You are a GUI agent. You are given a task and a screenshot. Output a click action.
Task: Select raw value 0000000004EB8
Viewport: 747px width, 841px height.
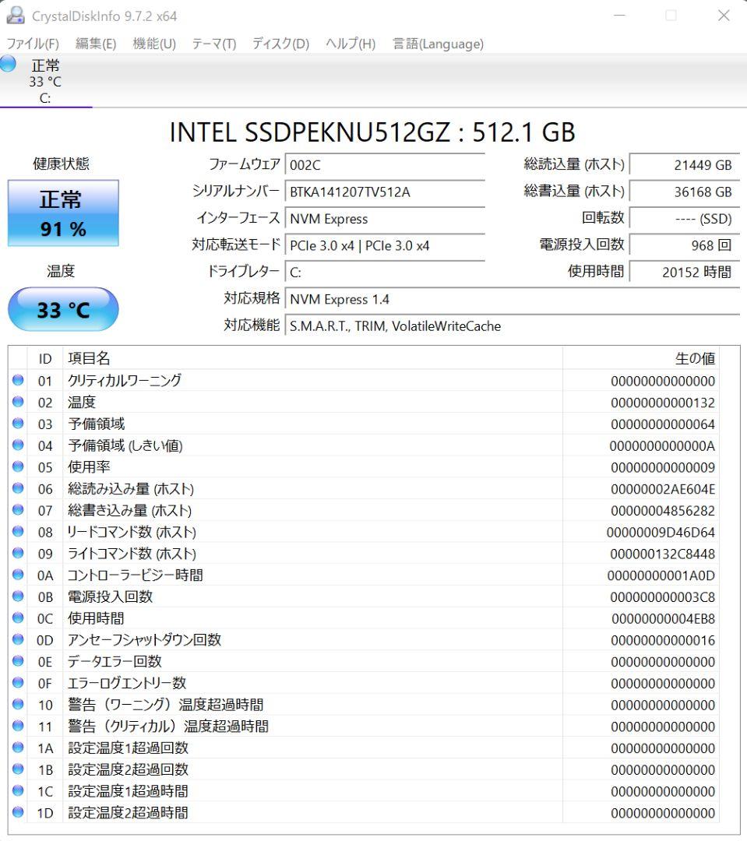coord(664,618)
